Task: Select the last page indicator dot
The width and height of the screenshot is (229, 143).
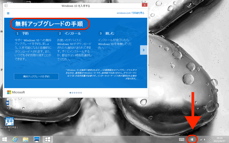Action: [81, 93]
